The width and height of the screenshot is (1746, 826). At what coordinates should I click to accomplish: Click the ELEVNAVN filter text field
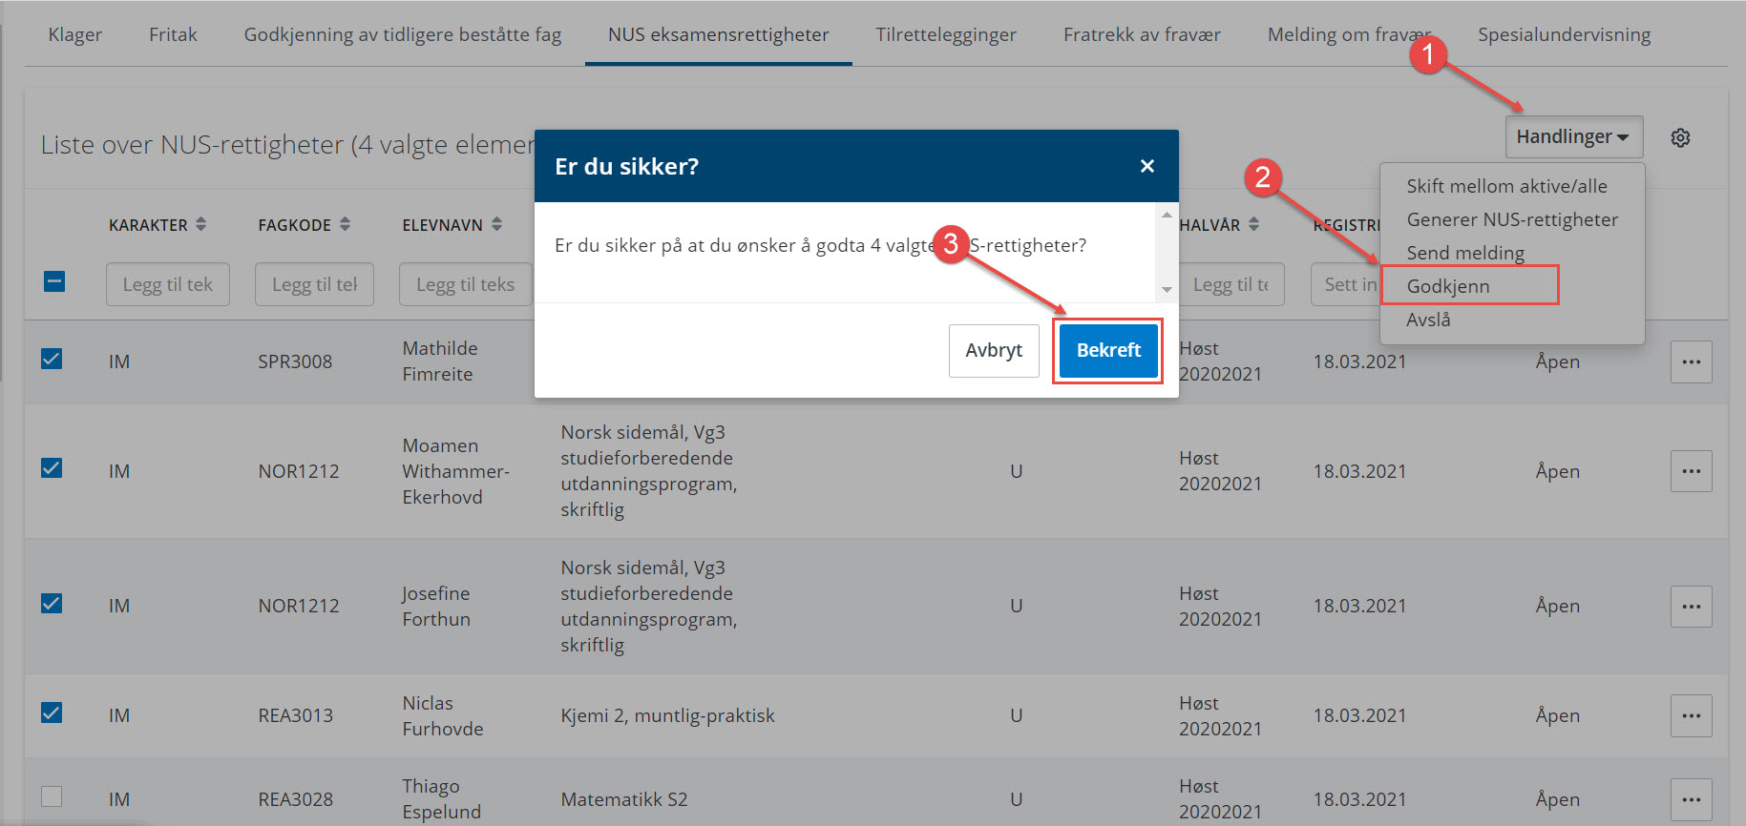coord(466,284)
